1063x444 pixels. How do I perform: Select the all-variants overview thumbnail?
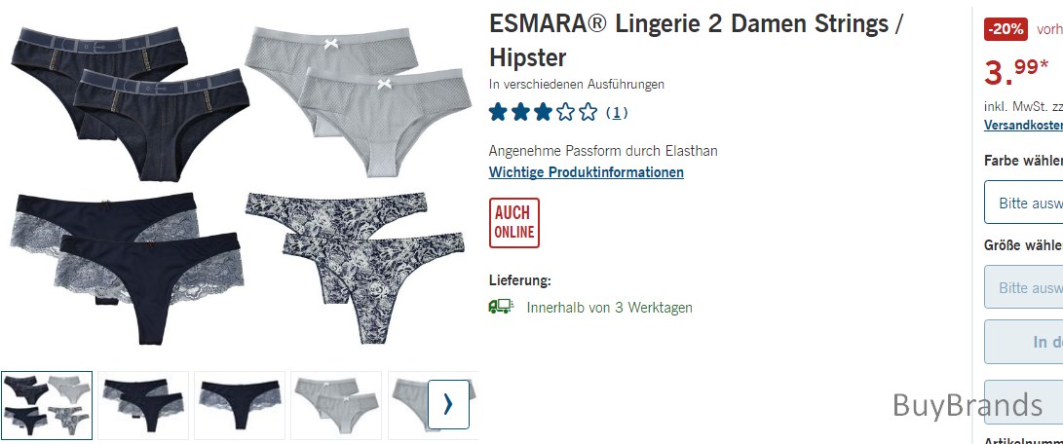point(47,405)
